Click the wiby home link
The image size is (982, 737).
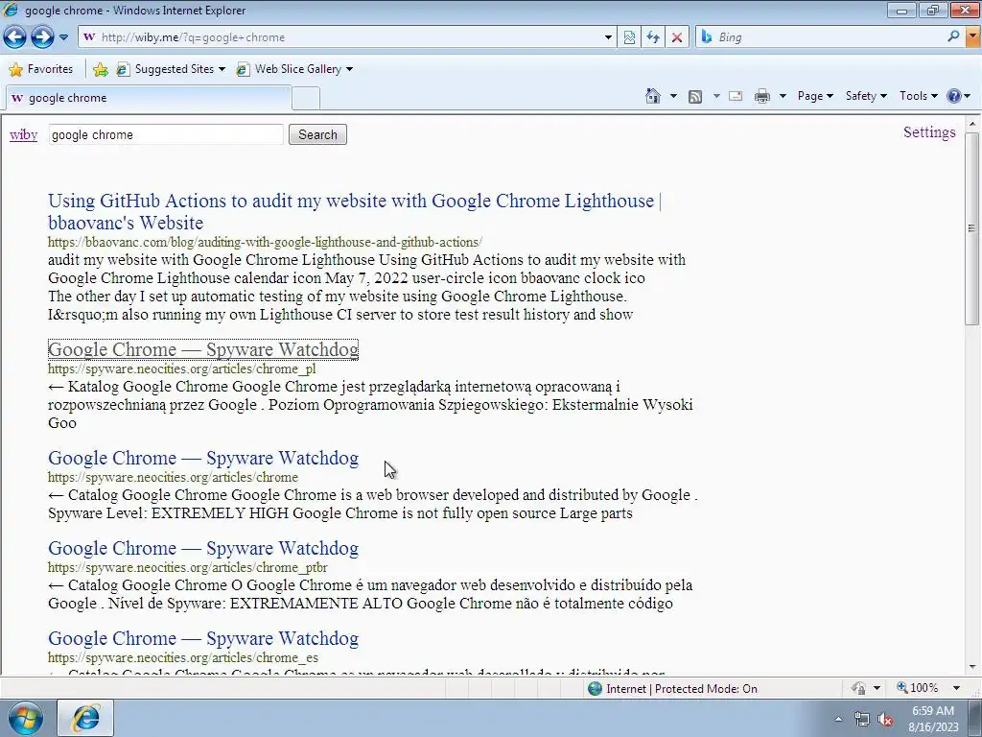pyautogui.click(x=23, y=134)
